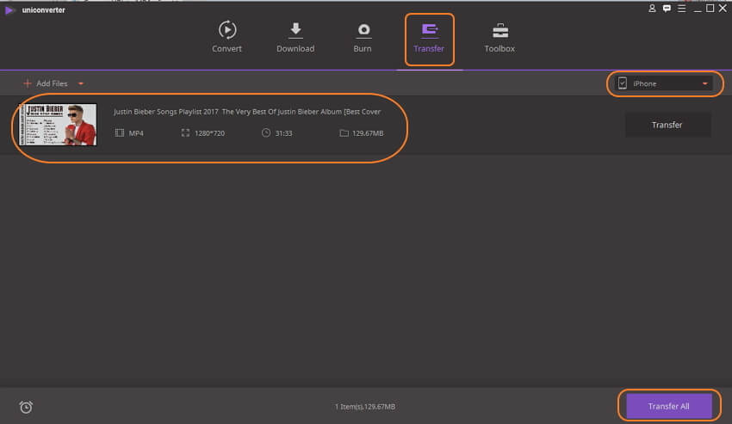Select the Transfer tab
The width and height of the screenshot is (732, 424).
tap(429, 38)
